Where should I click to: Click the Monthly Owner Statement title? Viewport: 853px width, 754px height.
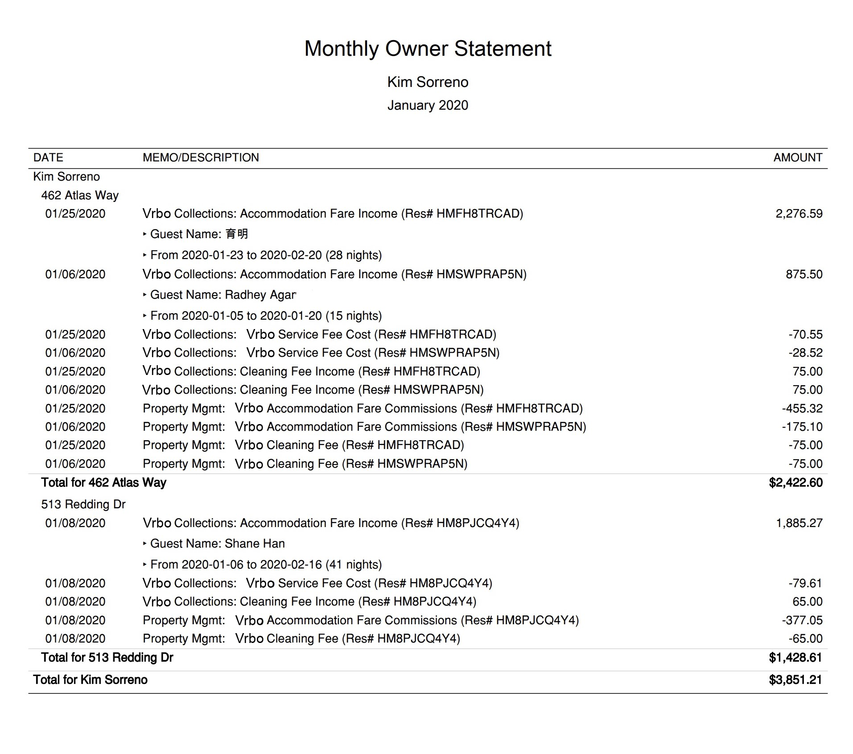(428, 49)
